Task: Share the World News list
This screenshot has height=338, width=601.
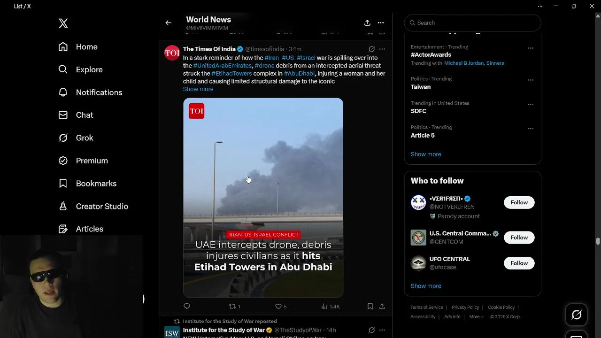Action: tap(367, 23)
